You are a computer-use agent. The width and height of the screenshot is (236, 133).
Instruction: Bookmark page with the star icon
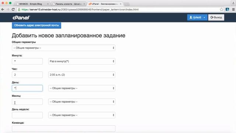221,10
